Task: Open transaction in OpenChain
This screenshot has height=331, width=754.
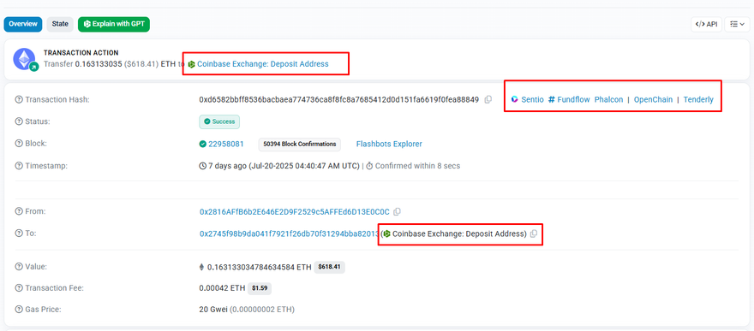Action: tap(653, 100)
